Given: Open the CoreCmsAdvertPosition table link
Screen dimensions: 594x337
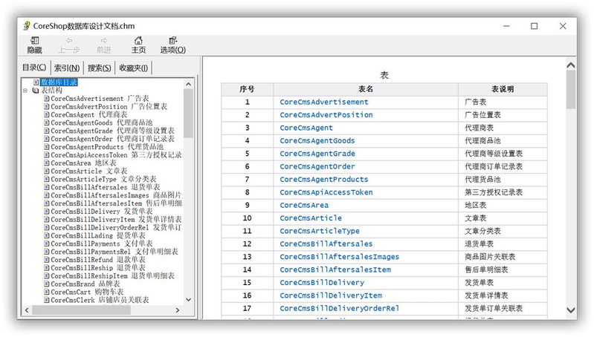Looking at the screenshot, I should [326, 115].
